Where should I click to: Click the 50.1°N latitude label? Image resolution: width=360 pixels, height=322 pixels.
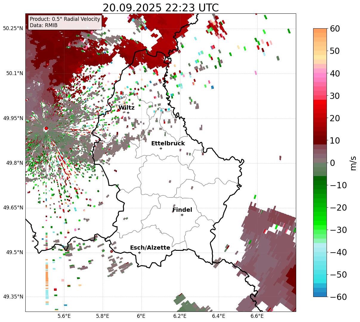tap(14, 73)
